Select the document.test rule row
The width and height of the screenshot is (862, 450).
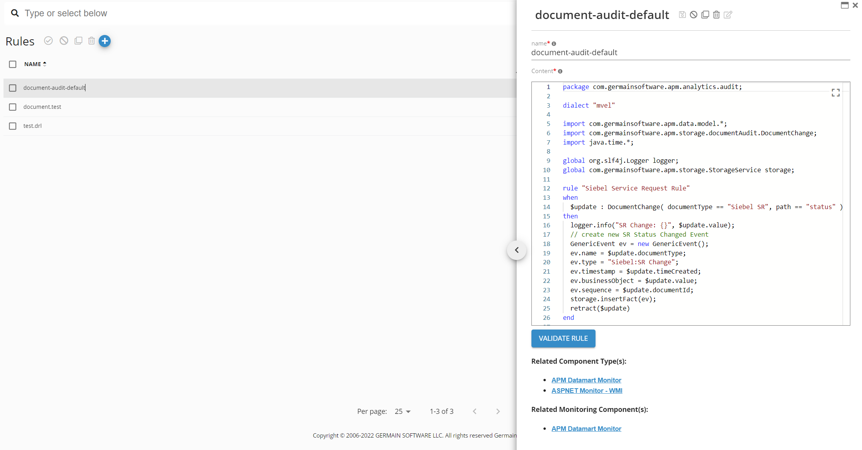click(x=42, y=107)
